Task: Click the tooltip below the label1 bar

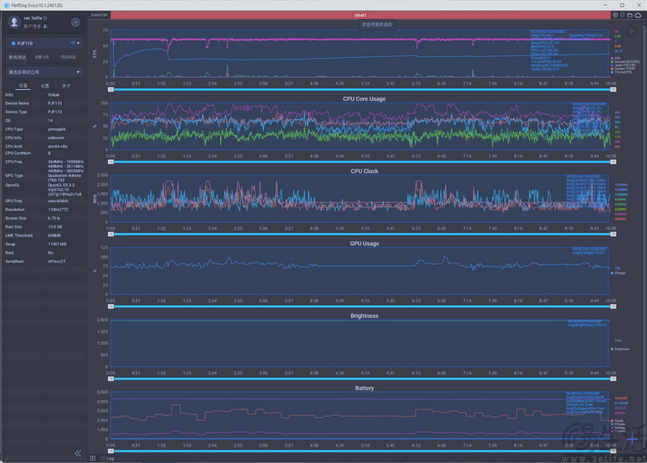Action: [377, 25]
